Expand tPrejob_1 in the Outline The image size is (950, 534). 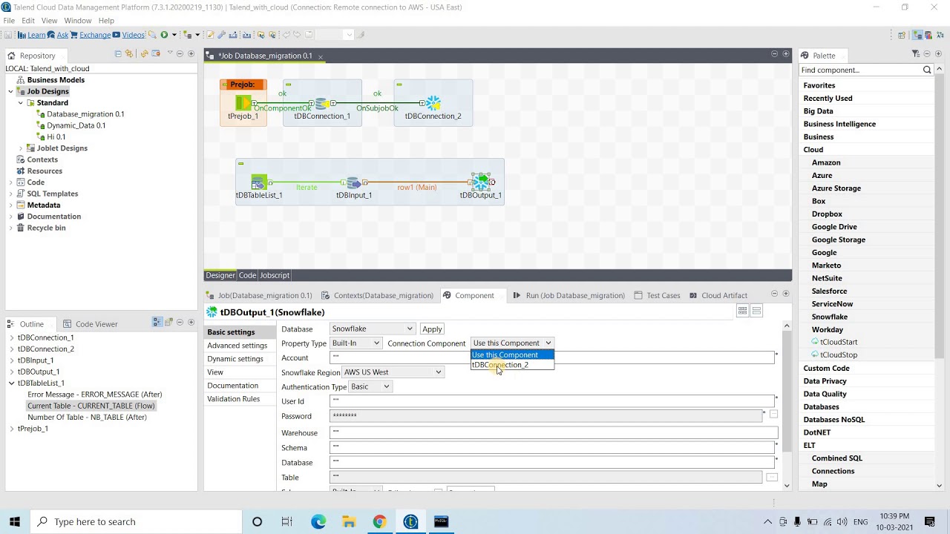coord(11,429)
